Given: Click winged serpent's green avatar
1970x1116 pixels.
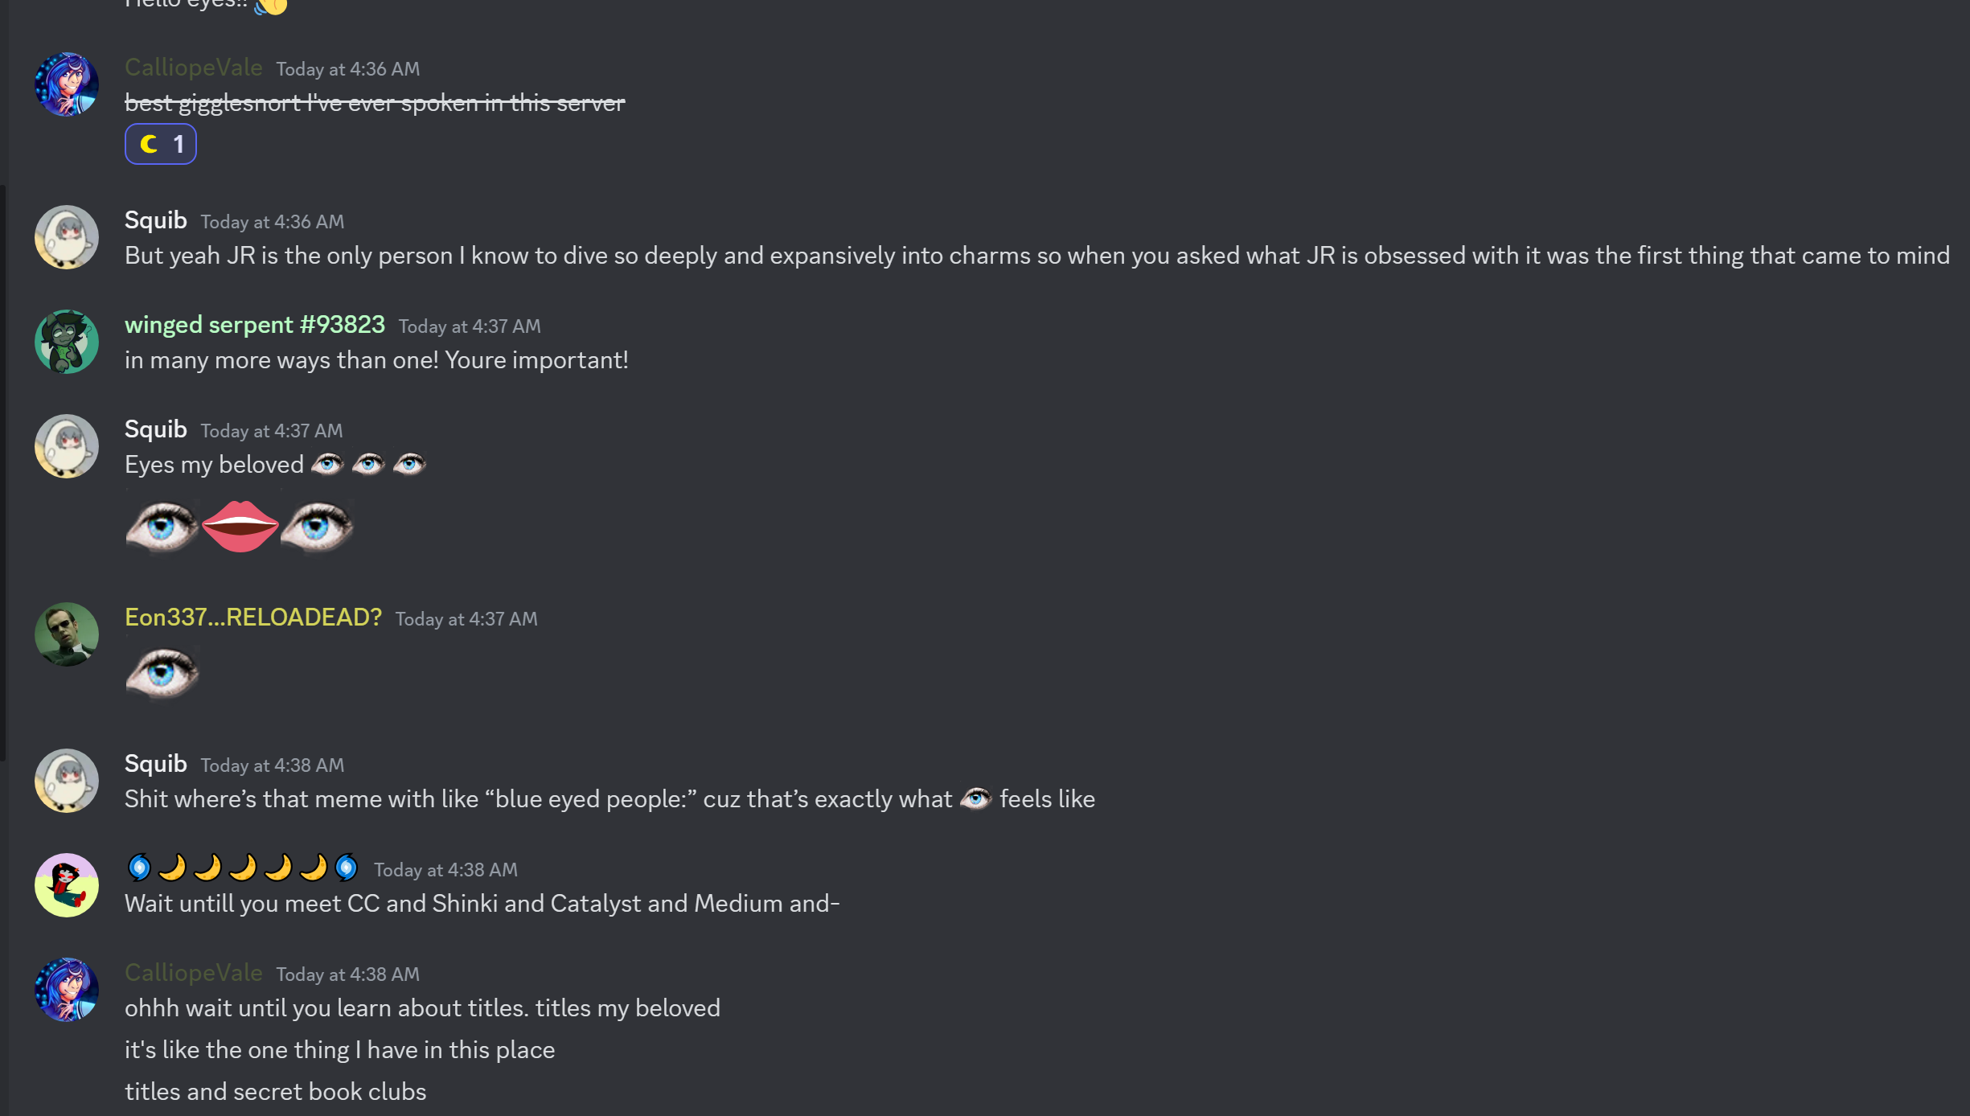Looking at the screenshot, I should pos(67,342).
